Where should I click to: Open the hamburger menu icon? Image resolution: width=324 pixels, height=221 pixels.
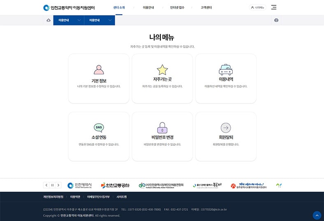tap(274, 7)
